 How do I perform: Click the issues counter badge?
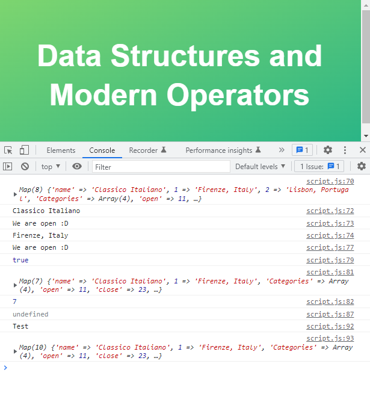[303, 150]
